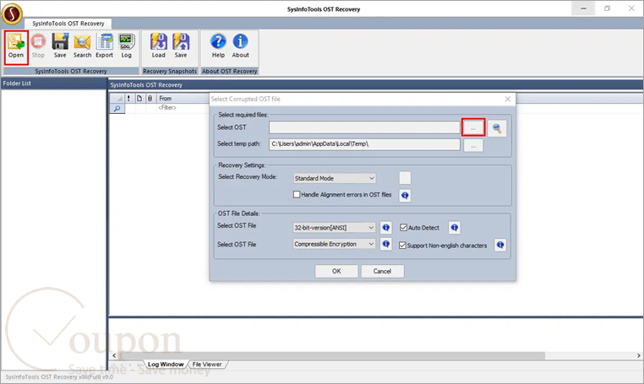Click the Folder List panel header

(x=54, y=84)
